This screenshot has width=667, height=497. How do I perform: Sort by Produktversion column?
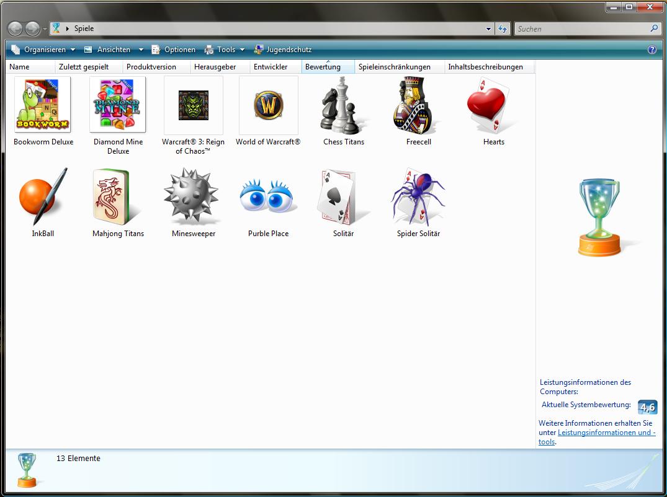pos(156,67)
